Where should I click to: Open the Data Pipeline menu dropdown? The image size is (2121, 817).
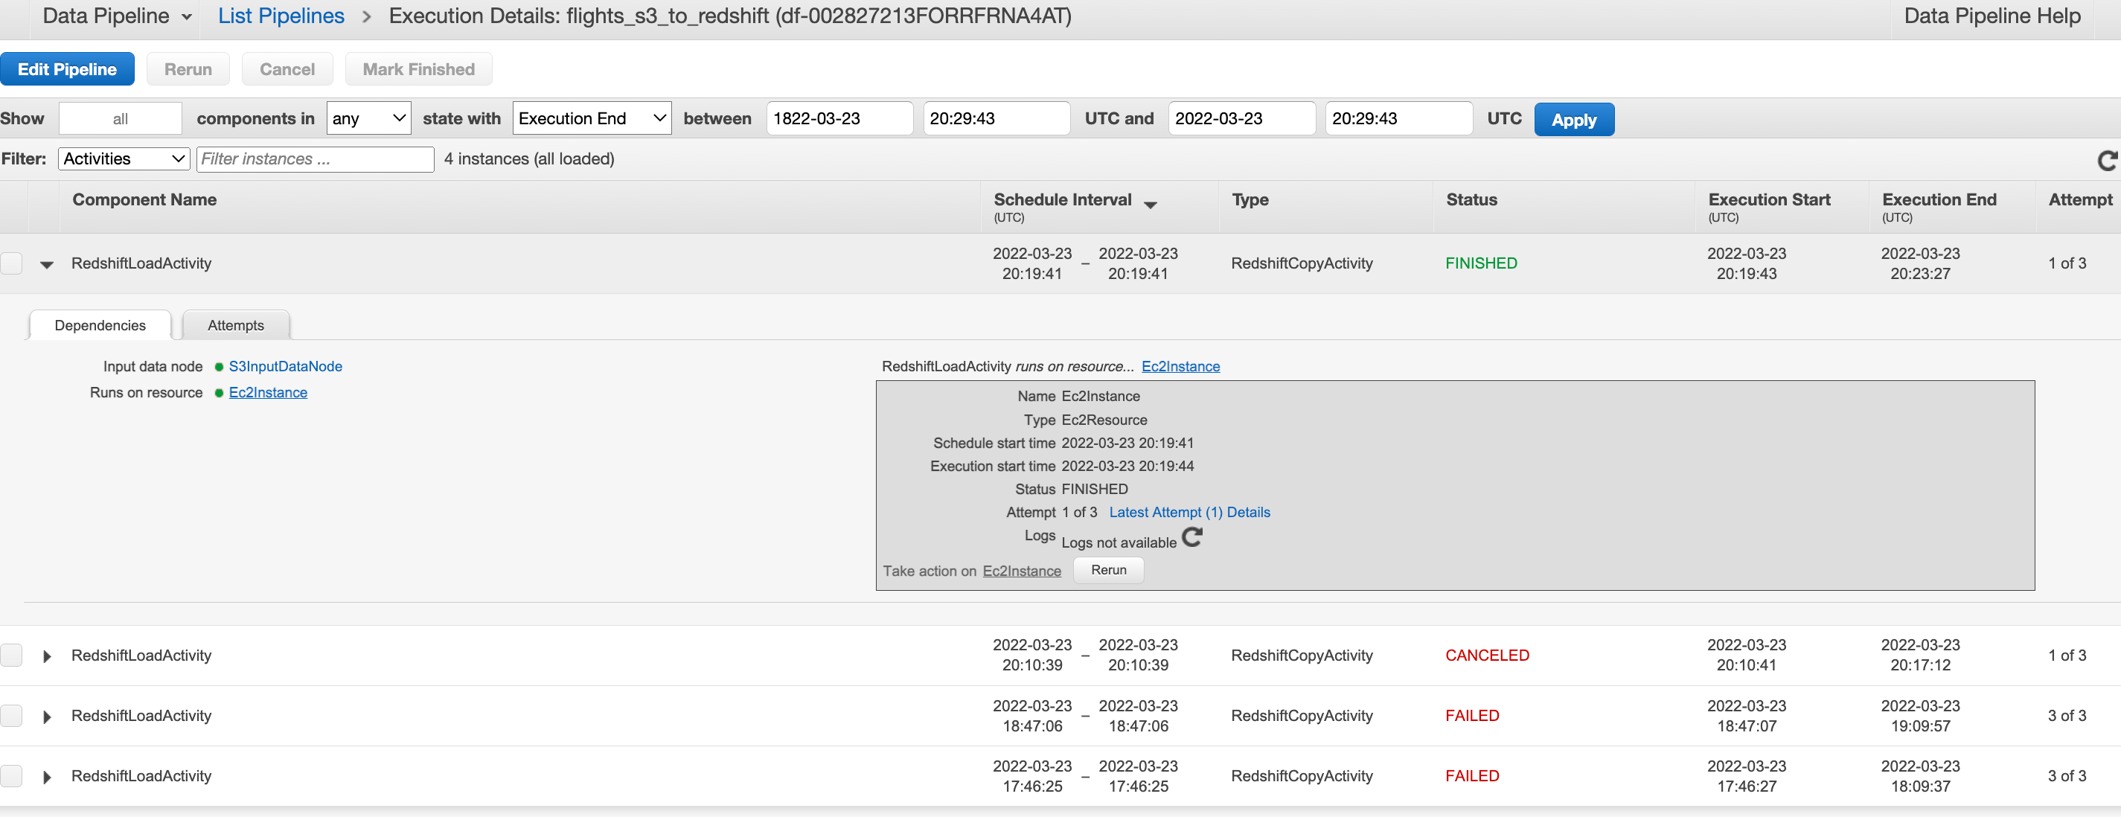tap(116, 16)
